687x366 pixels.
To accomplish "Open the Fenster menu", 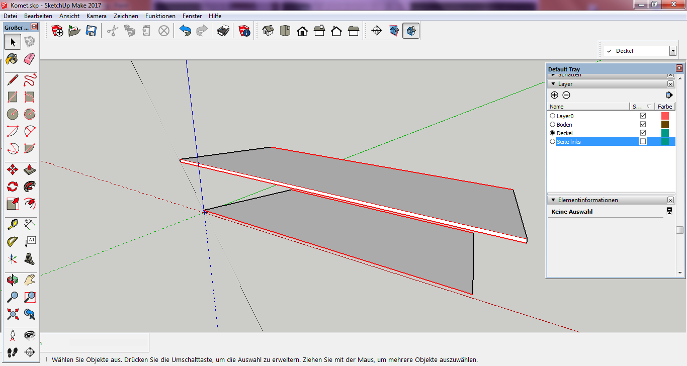I will click(x=192, y=16).
